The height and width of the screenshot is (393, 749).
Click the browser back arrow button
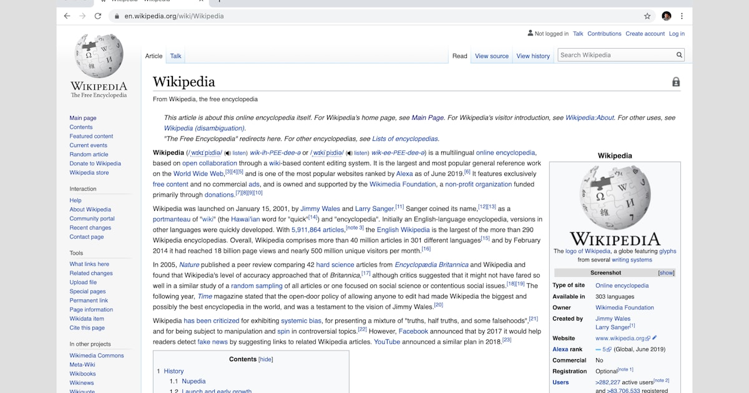coord(67,16)
